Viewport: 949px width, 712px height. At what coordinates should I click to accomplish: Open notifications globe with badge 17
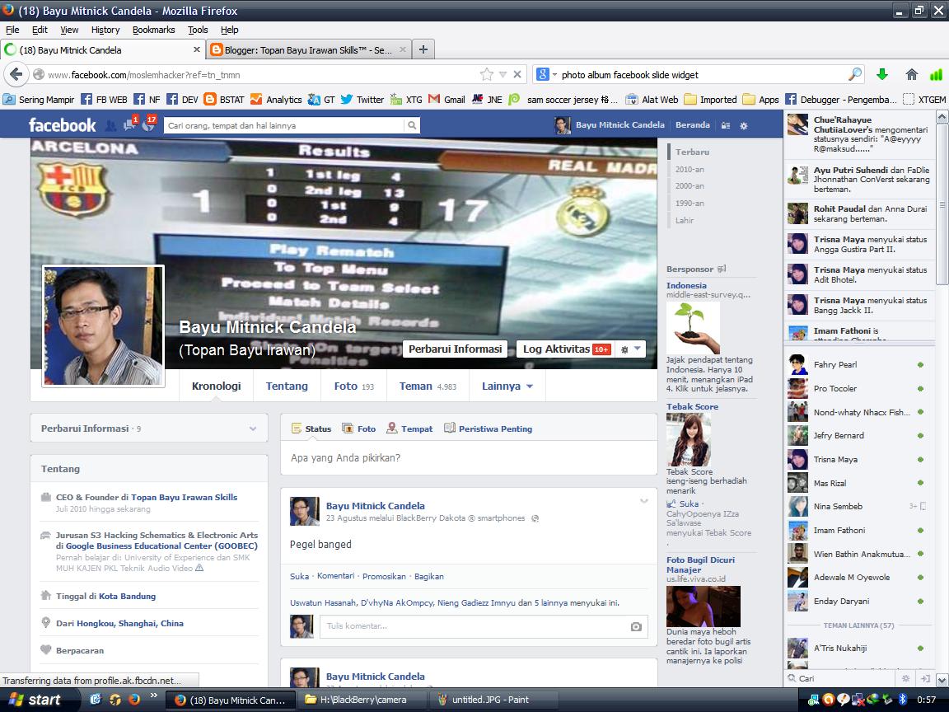(x=149, y=124)
